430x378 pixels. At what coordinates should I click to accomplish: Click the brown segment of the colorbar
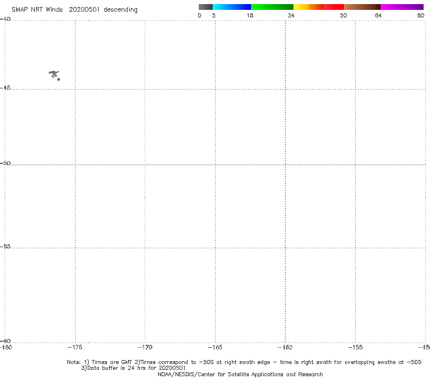coord(362,7)
